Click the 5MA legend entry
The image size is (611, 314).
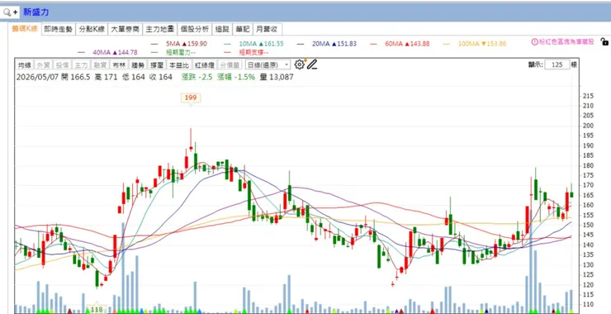179,44
